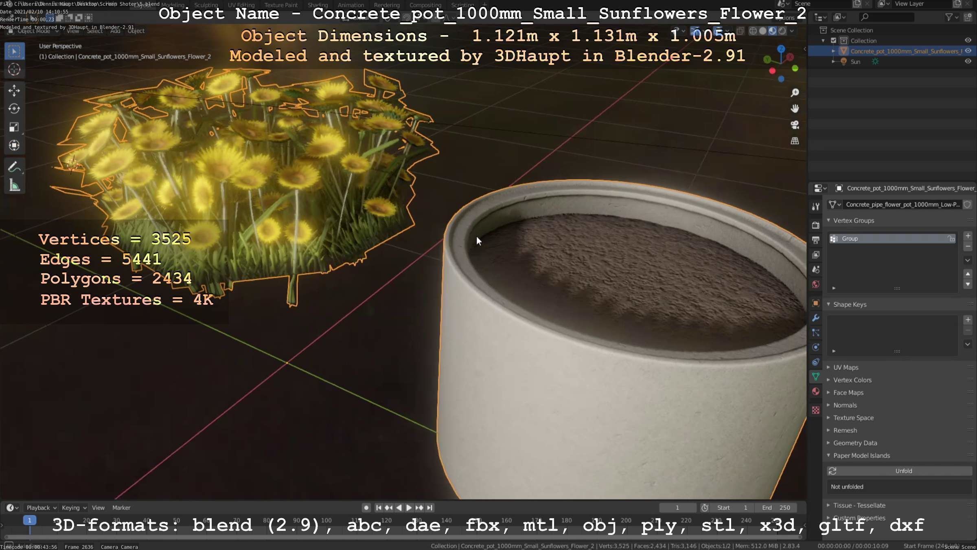Open the Physics properties tab
The image size is (977, 550).
tap(815, 348)
